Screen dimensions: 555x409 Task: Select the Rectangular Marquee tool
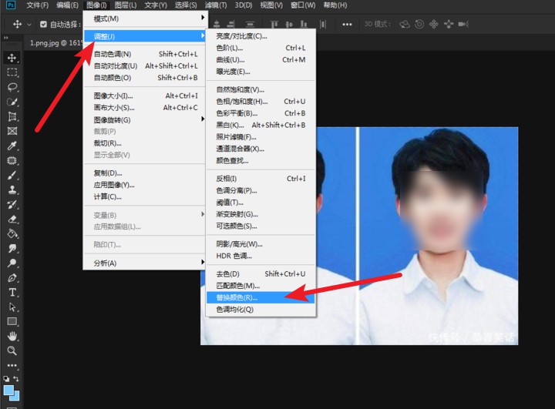click(x=12, y=72)
